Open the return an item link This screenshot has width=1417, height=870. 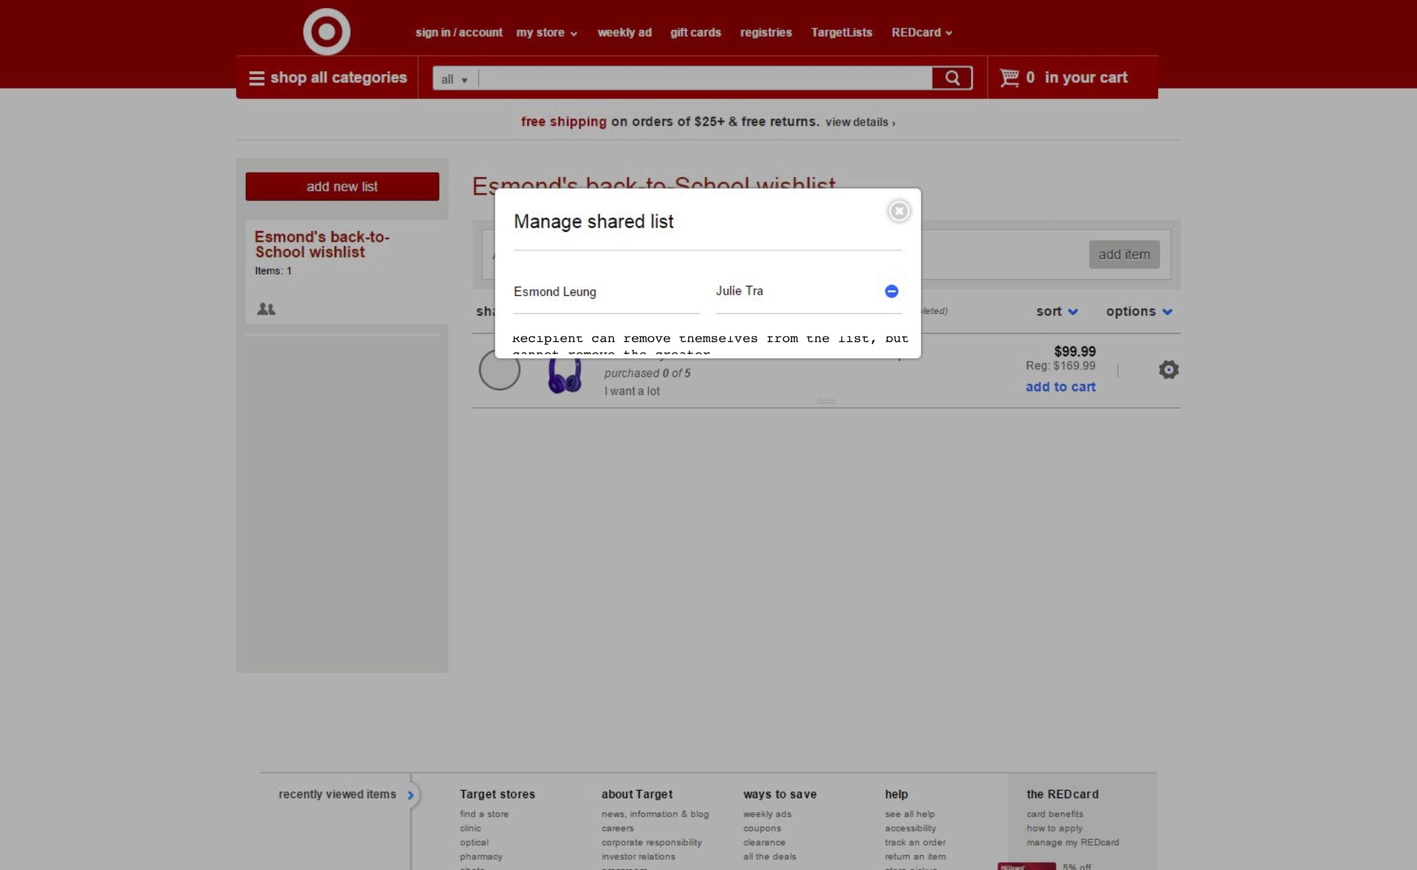tap(915, 857)
